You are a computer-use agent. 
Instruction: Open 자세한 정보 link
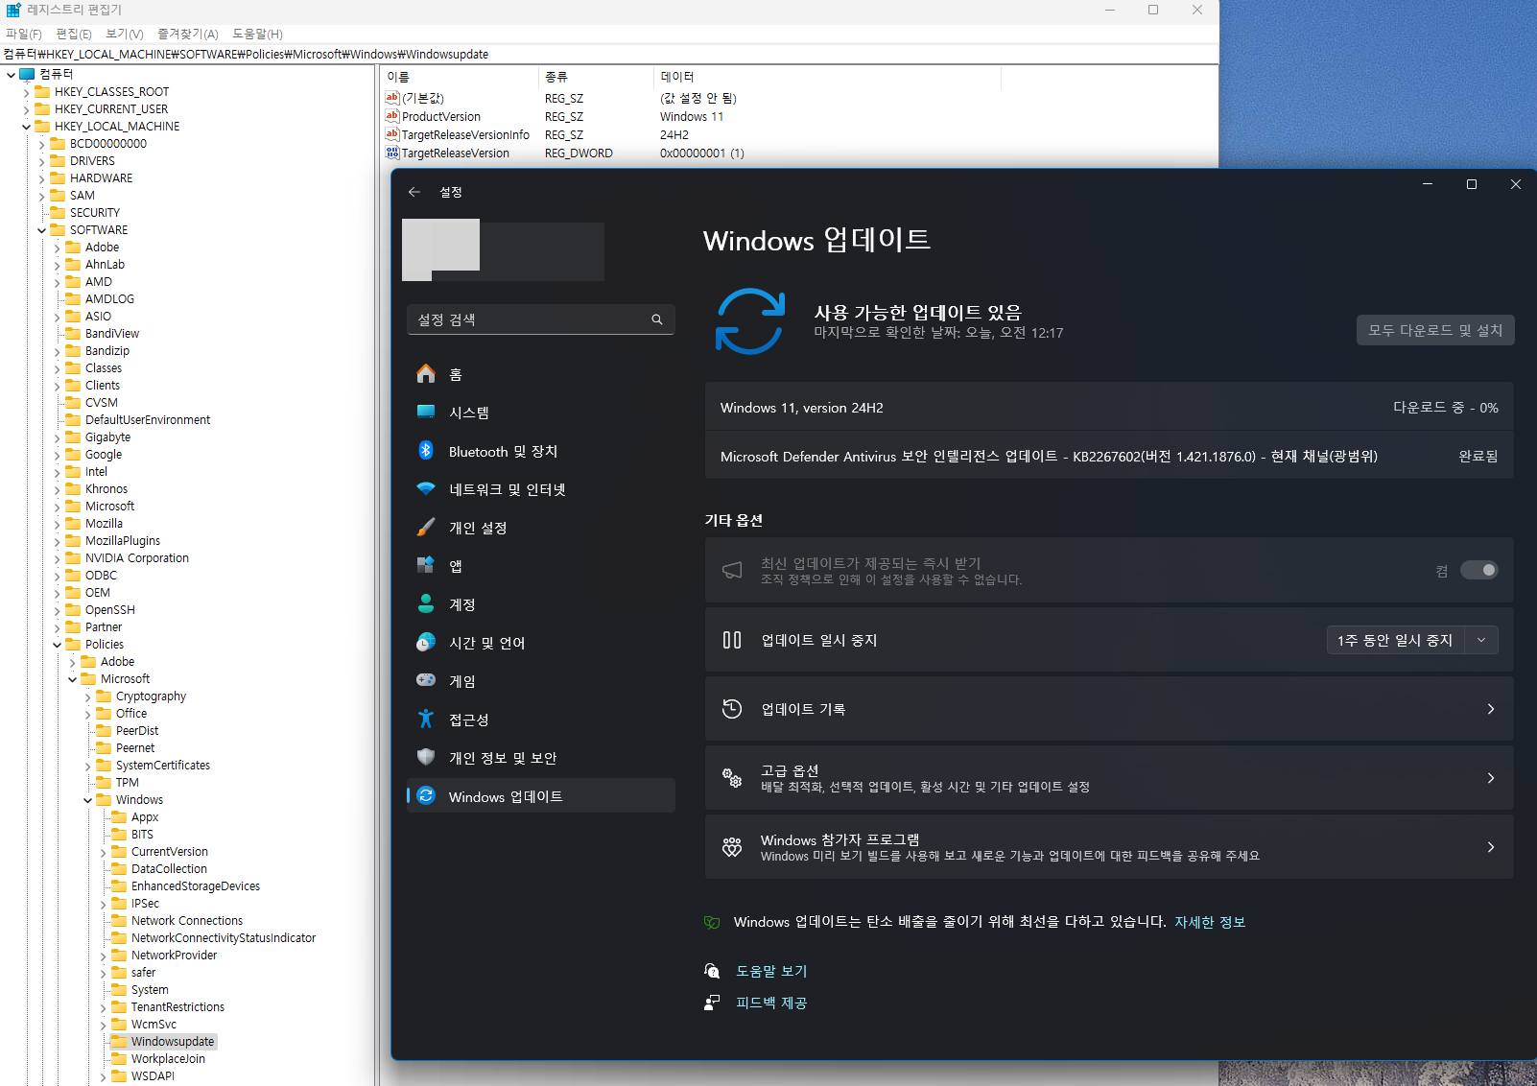tap(1210, 922)
